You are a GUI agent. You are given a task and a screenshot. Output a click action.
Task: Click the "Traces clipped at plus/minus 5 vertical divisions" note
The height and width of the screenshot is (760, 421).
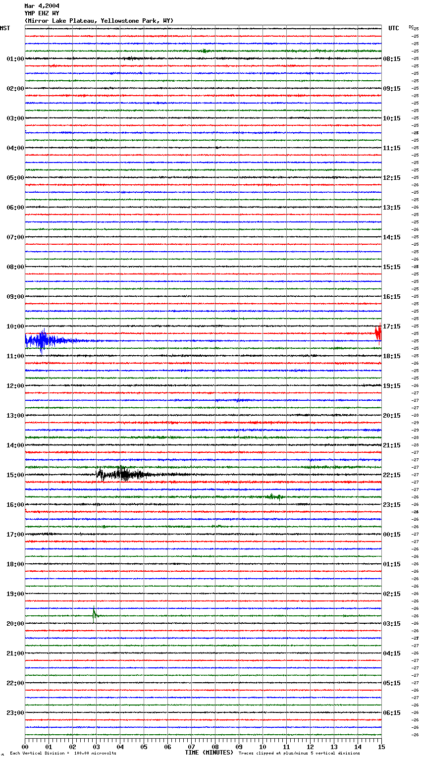[299, 754]
